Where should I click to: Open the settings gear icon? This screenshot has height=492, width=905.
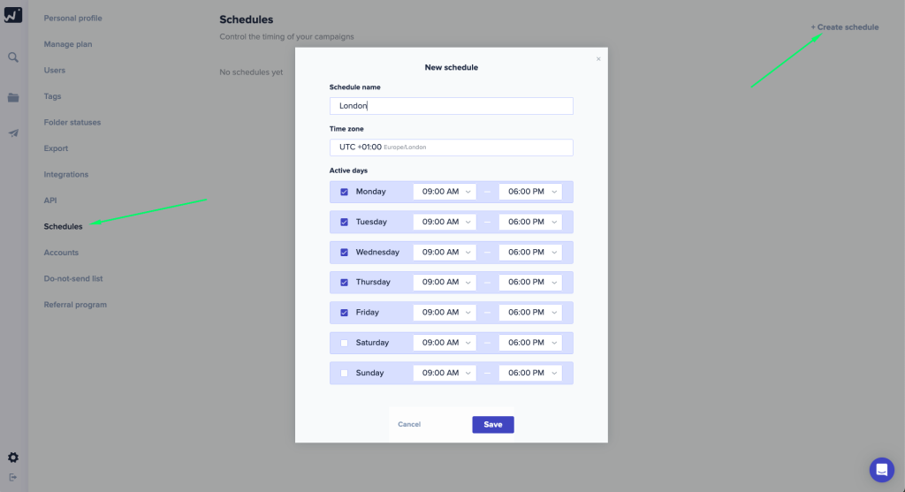(13, 458)
